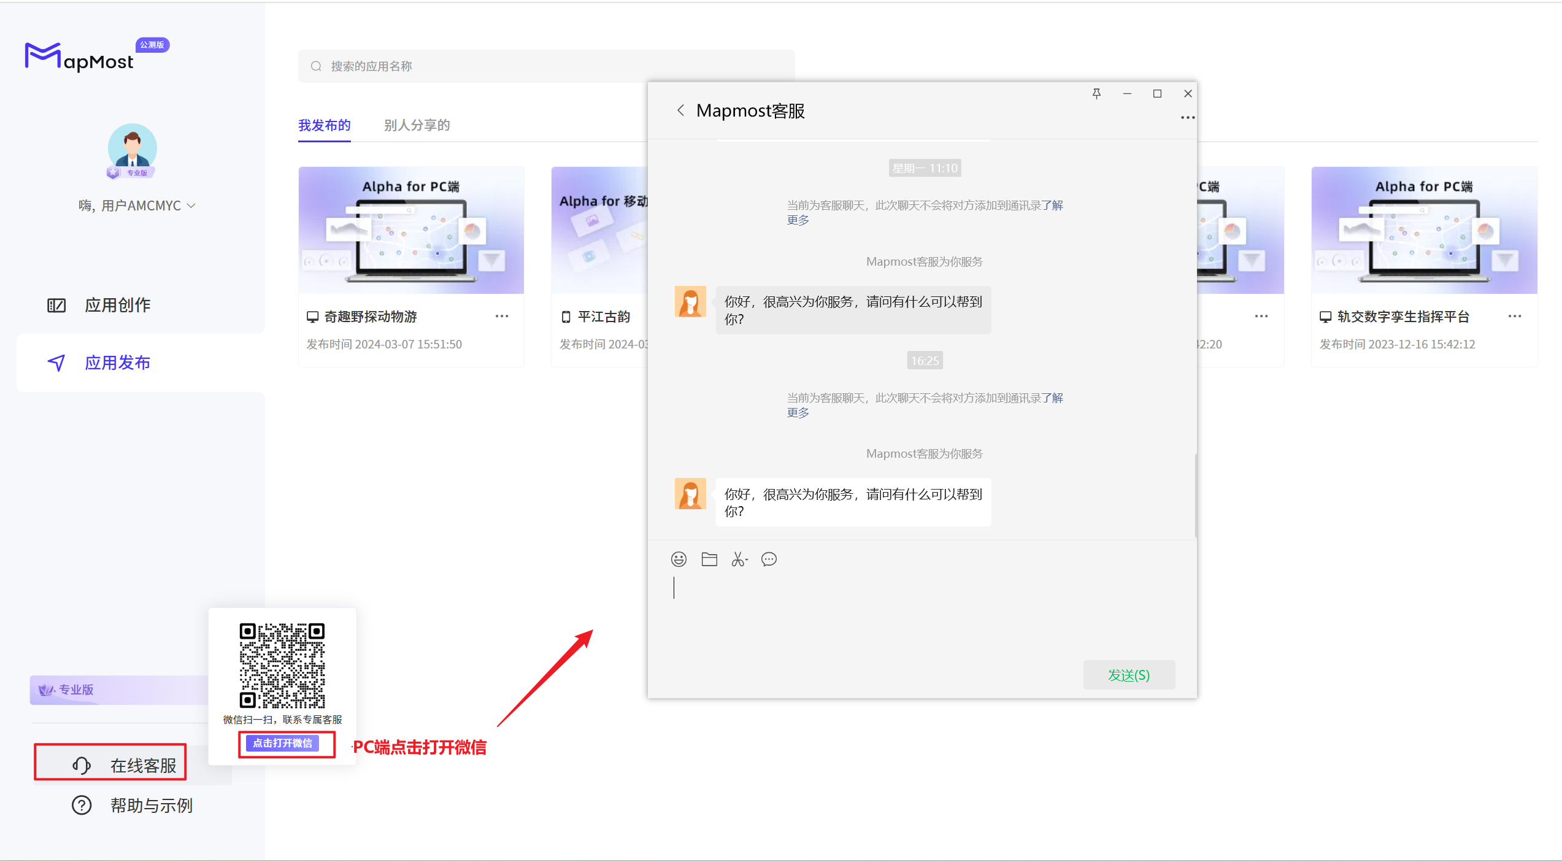Image resolution: width=1562 pixels, height=862 pixels.
Task: Click the 奇趣野探动物游 app title
Action: [x=371, y=317]
